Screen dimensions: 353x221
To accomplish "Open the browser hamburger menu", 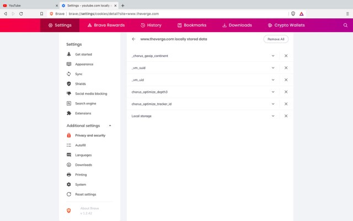I will 347,14.
